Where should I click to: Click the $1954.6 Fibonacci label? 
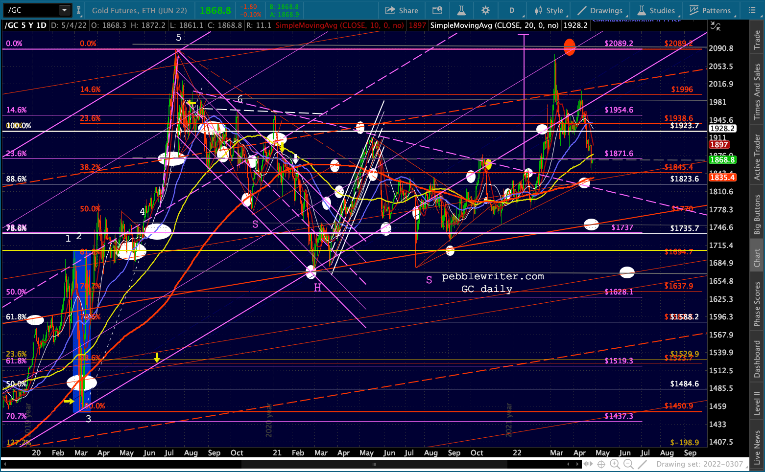pyautogui.click(x=619, y=110)
